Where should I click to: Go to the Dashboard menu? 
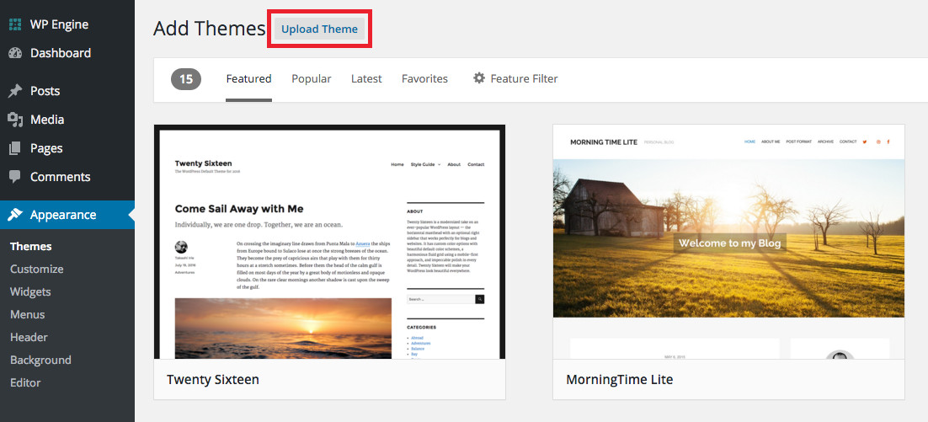point(61,53)
